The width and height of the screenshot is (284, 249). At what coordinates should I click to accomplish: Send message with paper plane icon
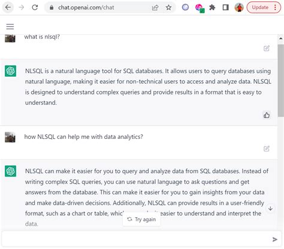point(275,239)
